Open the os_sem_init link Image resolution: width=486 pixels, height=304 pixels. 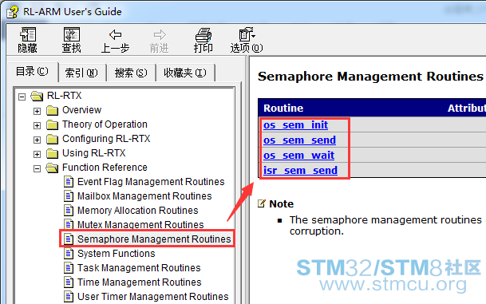click(295, 125)
